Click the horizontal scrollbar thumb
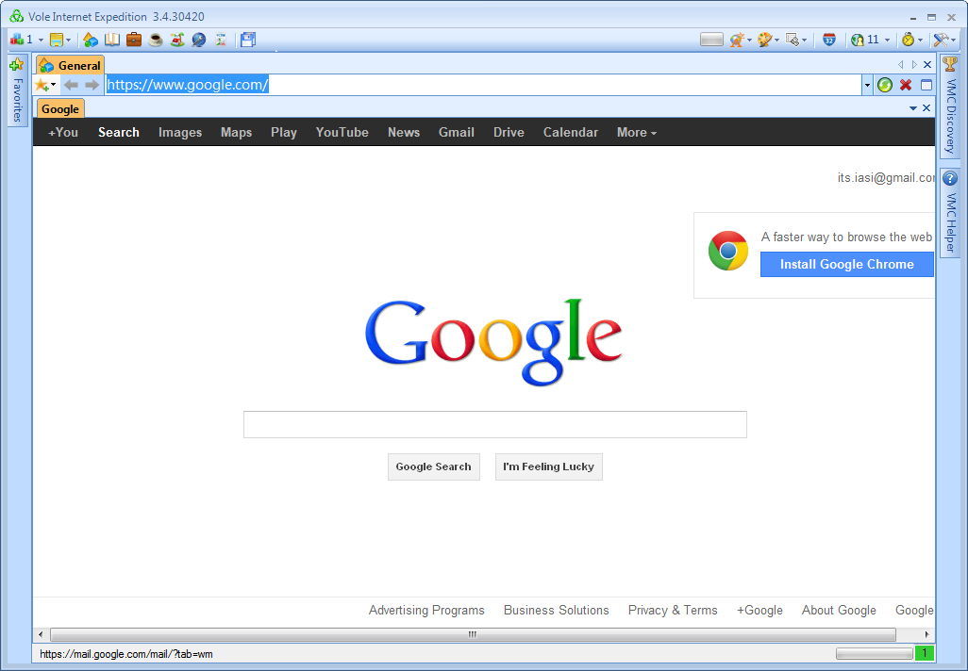 [473, 634]
